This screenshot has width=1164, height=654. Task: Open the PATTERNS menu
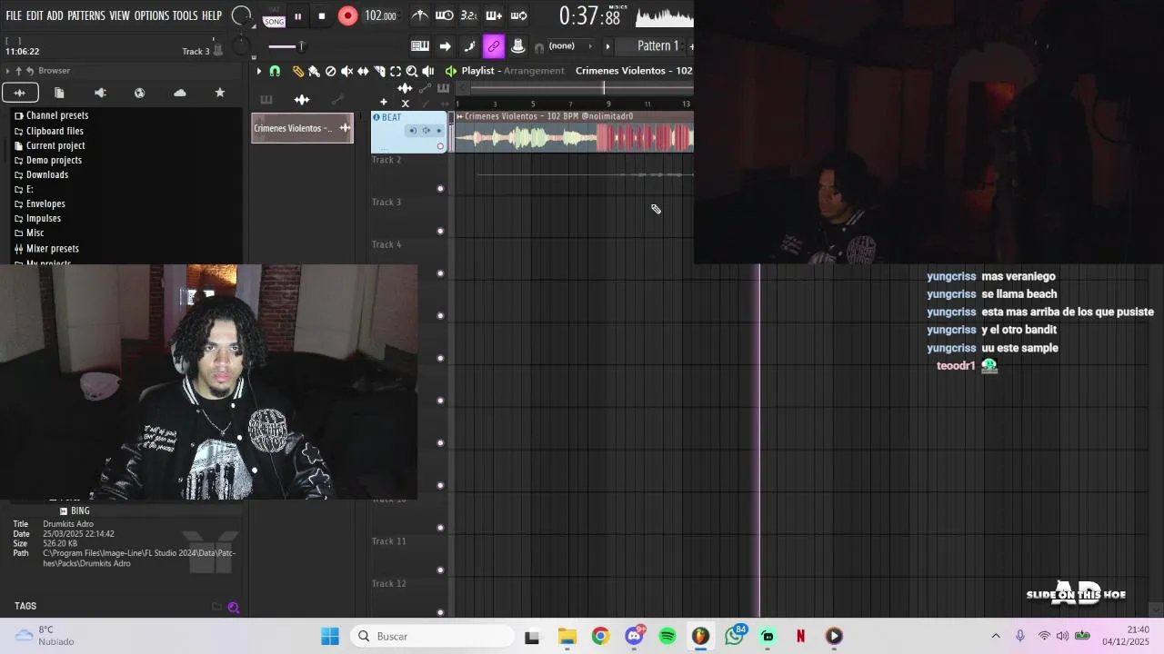click(x=85, y=15)
